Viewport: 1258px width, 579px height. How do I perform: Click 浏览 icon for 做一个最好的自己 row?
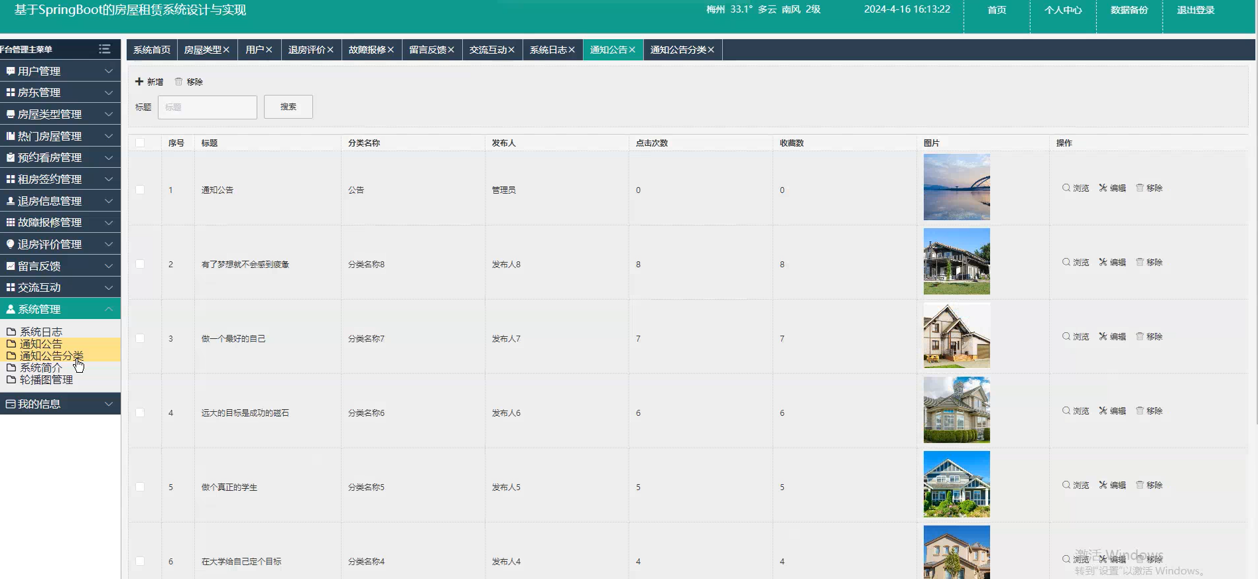[1066, 336]
